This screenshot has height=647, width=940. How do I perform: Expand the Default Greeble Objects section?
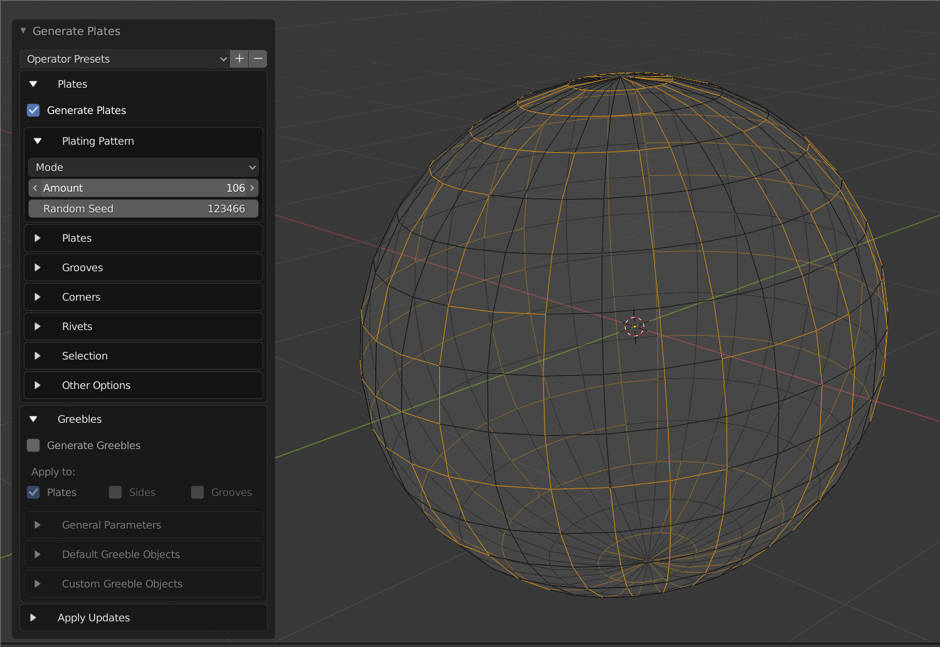(x=38, y=554)
